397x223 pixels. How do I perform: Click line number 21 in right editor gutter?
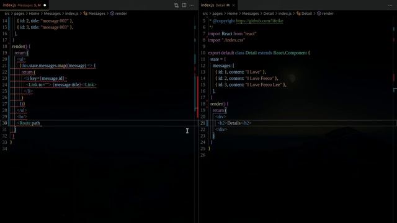tap(203, 123)
